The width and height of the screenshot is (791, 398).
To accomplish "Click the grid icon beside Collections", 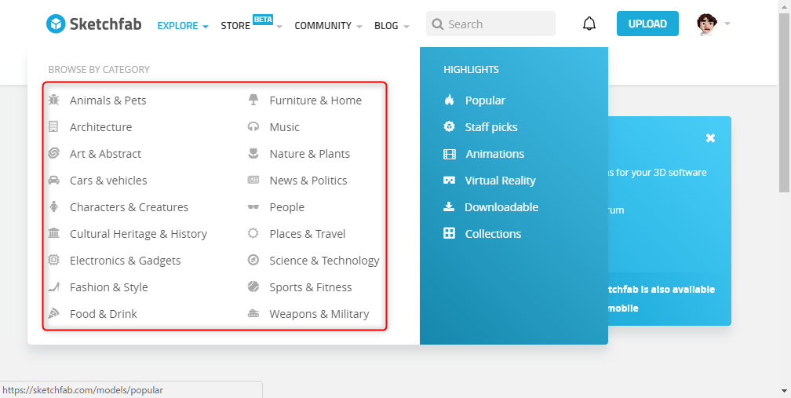I will click(x=449, y=233).
